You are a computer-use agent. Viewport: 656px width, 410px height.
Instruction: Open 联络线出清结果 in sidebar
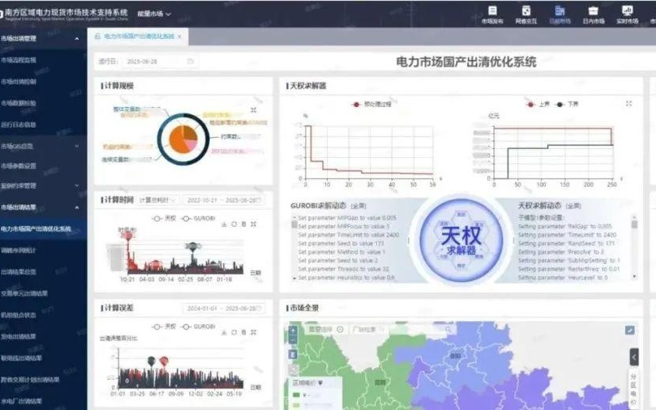21,358
